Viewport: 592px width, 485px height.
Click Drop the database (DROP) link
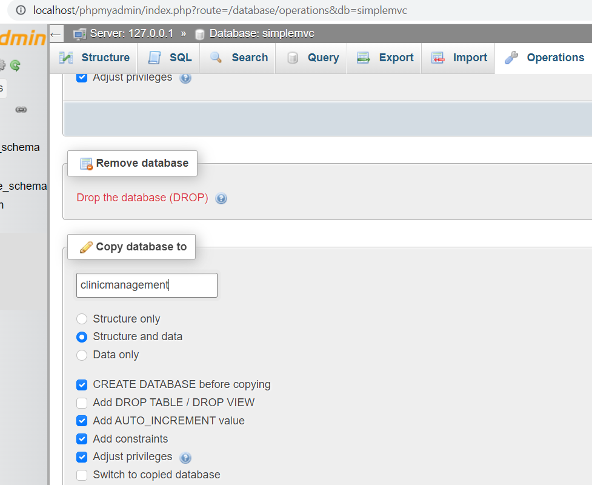click(x=142, y=198)
